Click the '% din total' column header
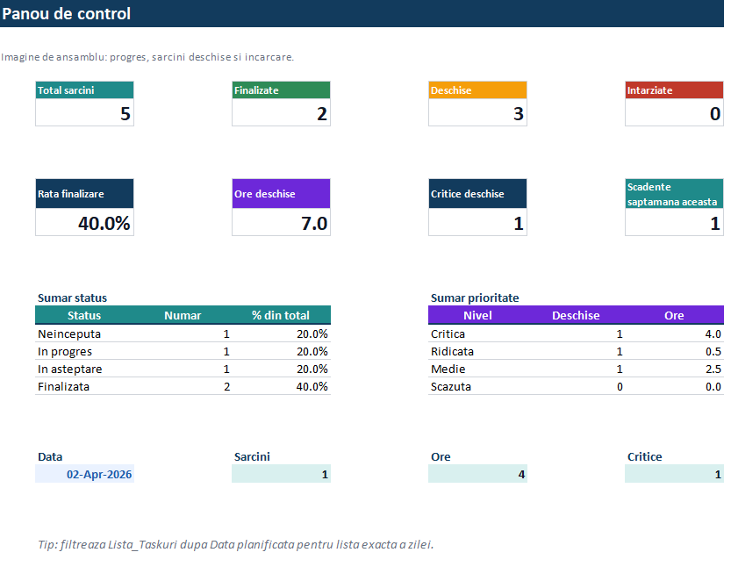The image size is (731, 581). 281,315
